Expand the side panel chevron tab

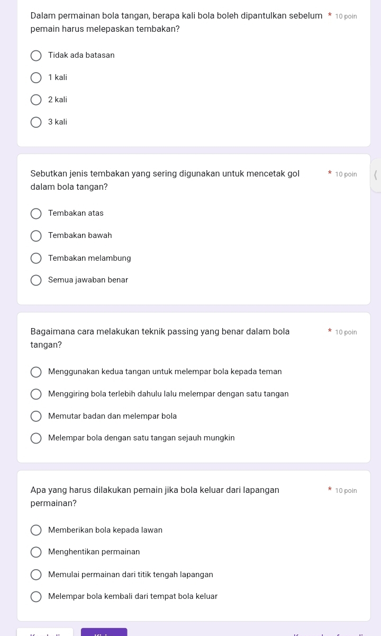pos(375,175)
